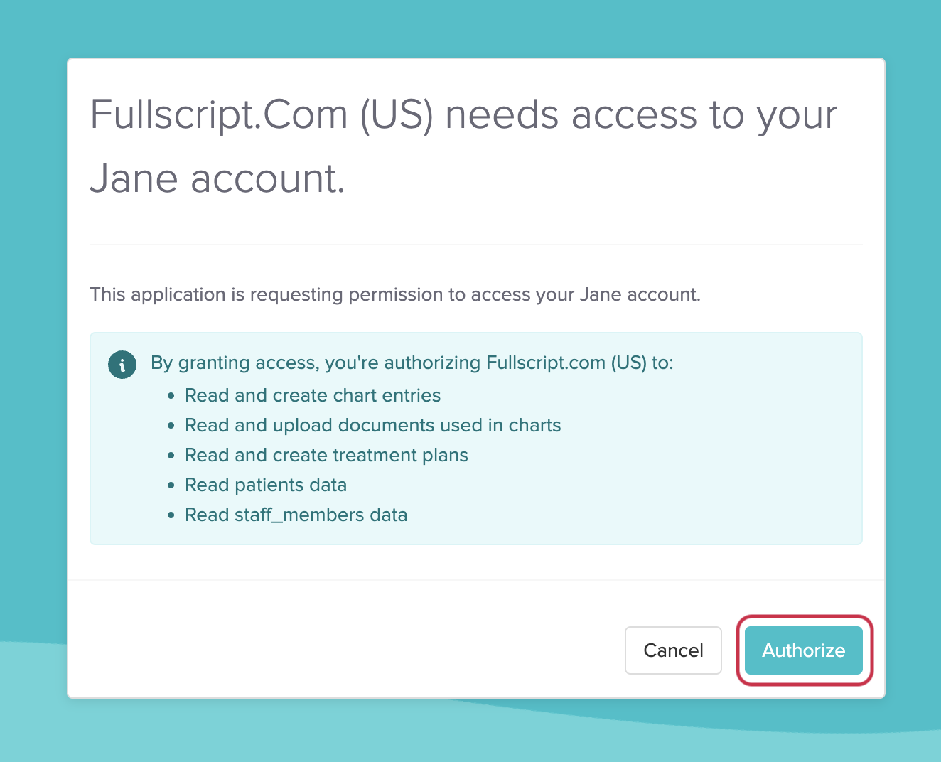Click the bullet beside "Read and create treatment plans"
941x762 pixels.
[171, 456]
